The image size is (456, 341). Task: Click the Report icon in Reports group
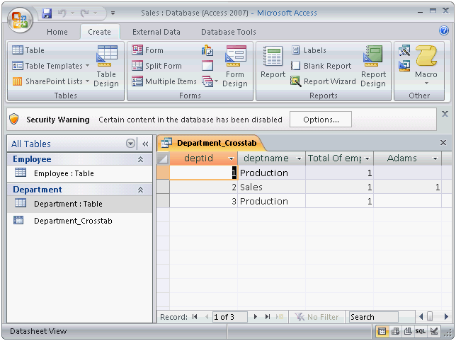point(273,65)
